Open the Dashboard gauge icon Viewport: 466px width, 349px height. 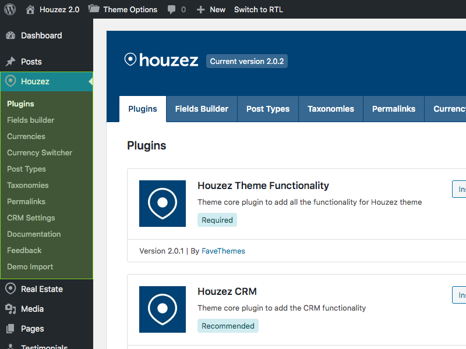(10, 35)
